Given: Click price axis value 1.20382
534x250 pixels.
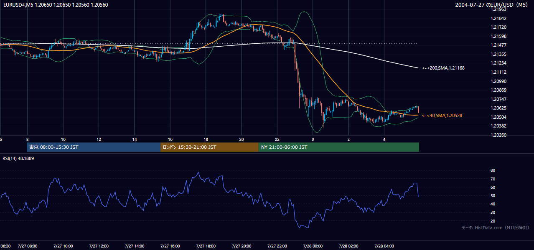Looking at the screenshot, I should click(498, 126).
